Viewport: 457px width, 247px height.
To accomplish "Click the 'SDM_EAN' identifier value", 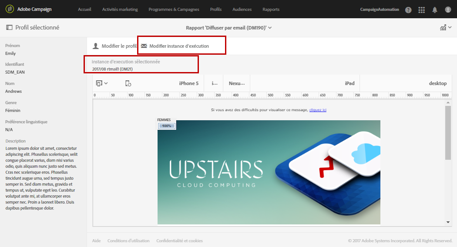I will click(15, 72).
